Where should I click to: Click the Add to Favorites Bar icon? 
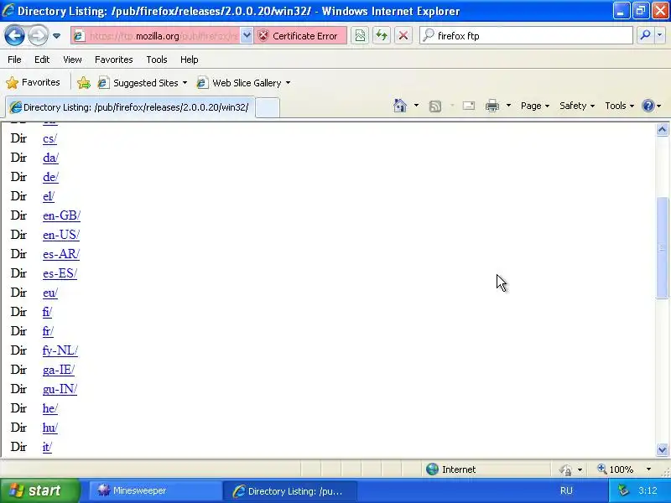coord(83,82)
